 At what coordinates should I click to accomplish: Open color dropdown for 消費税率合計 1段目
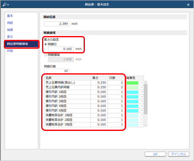pyautogui.click(x=142, y=115)
